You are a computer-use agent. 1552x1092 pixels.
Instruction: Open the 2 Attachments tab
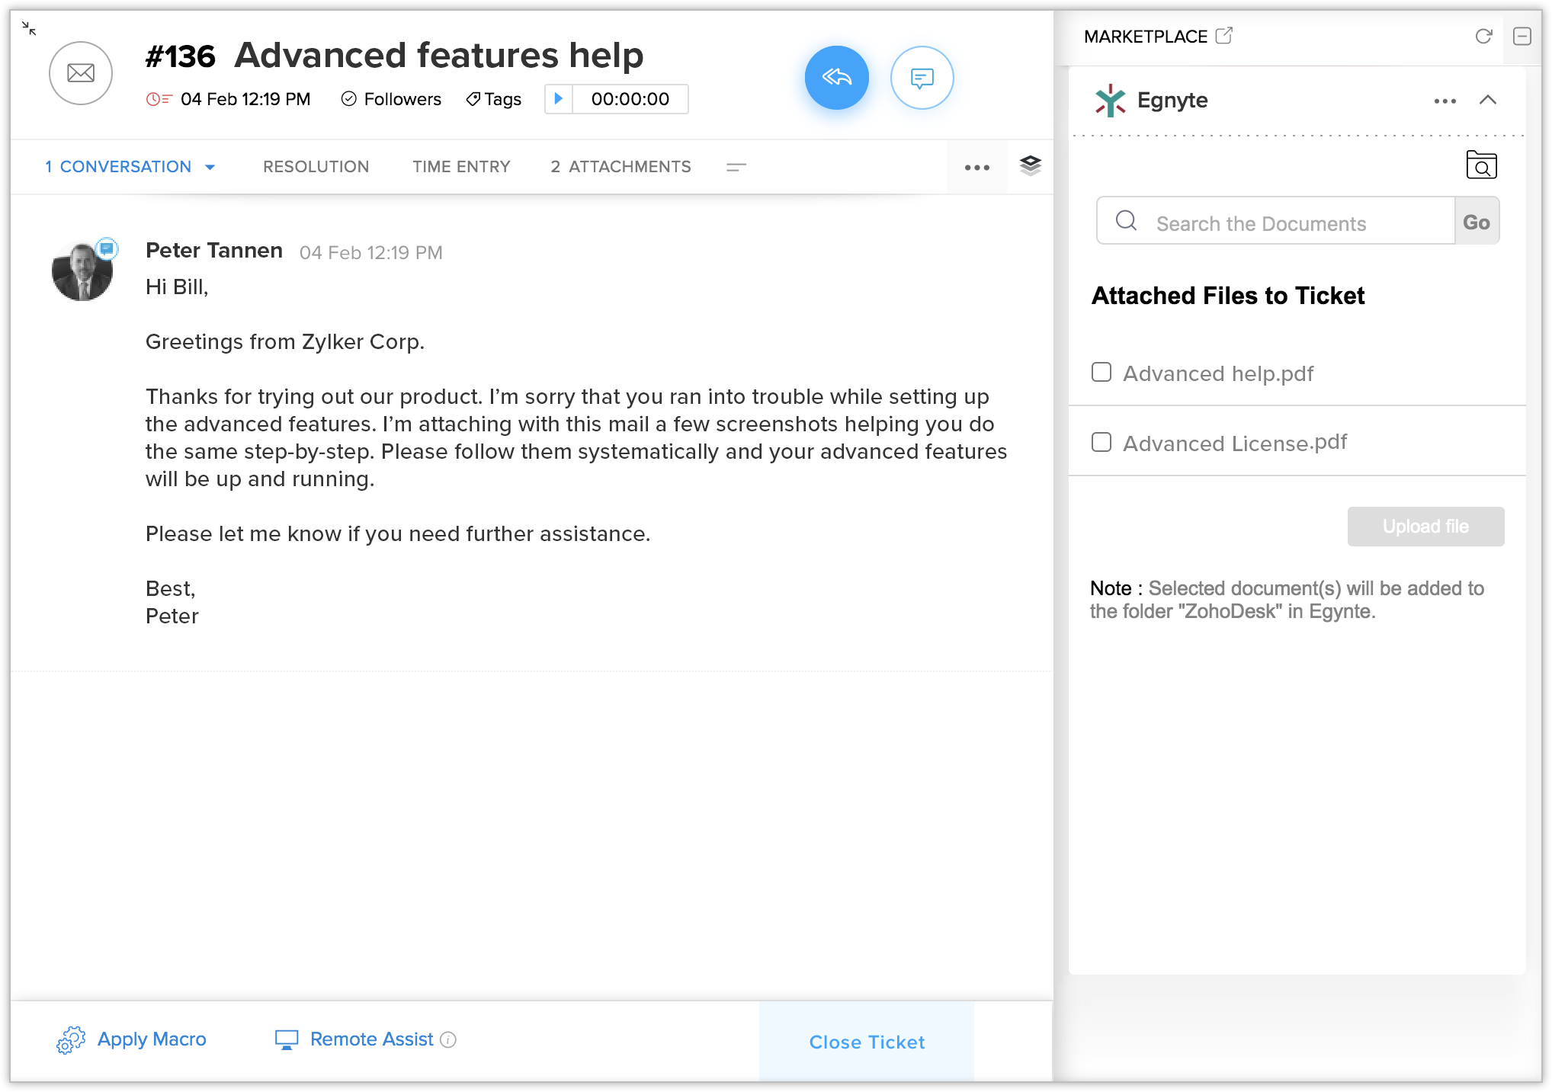click(620, 167)
